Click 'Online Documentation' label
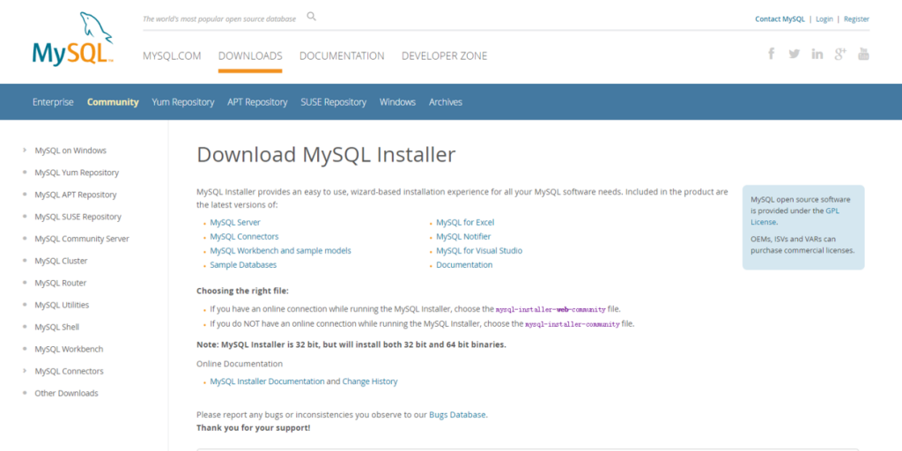Screen dimensions: 902x451 pyautogui.click(x=240, y=364)
